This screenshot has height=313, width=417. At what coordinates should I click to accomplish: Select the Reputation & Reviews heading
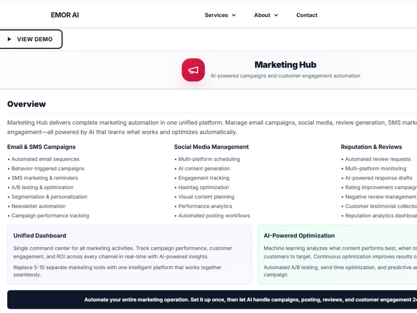pos(371,147)
